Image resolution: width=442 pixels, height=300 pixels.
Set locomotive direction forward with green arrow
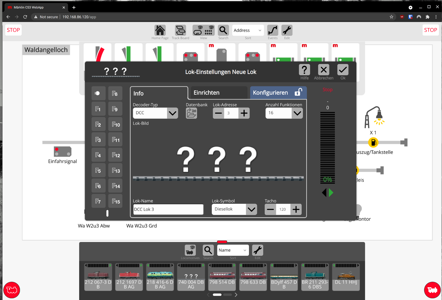pyautogui.click(x=331, y=193)
